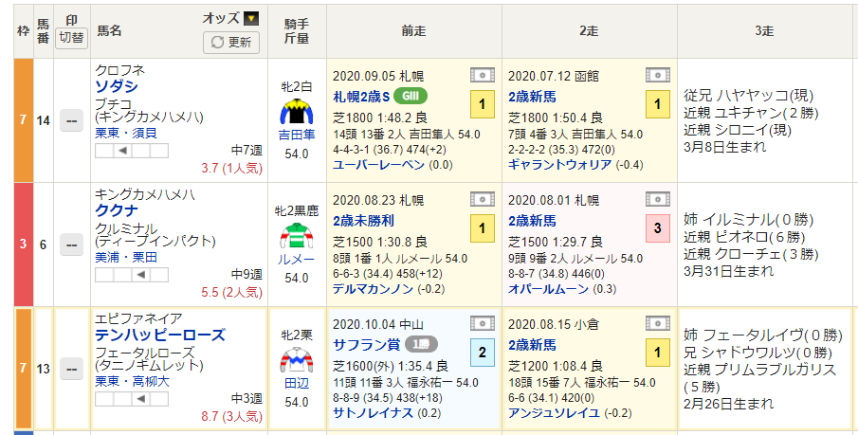This screenshot has width=858, height=435.
Task: Toggle mark display with 切替 button
Action: tap(72, 38)
